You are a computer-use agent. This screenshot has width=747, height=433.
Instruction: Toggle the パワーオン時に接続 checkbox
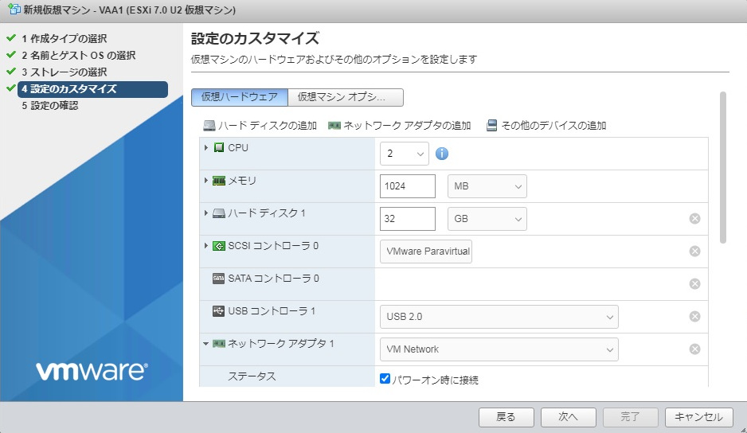(385, 379)
